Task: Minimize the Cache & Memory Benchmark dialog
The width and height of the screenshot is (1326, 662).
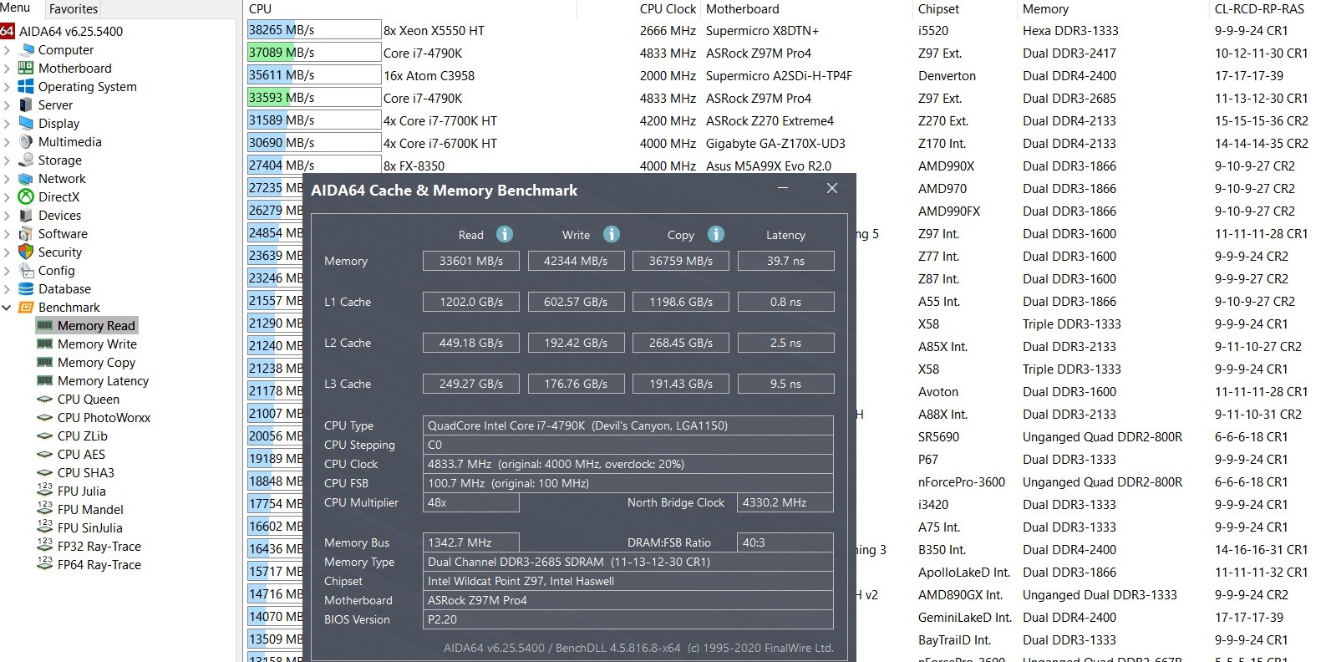Action: pos(783,188)
